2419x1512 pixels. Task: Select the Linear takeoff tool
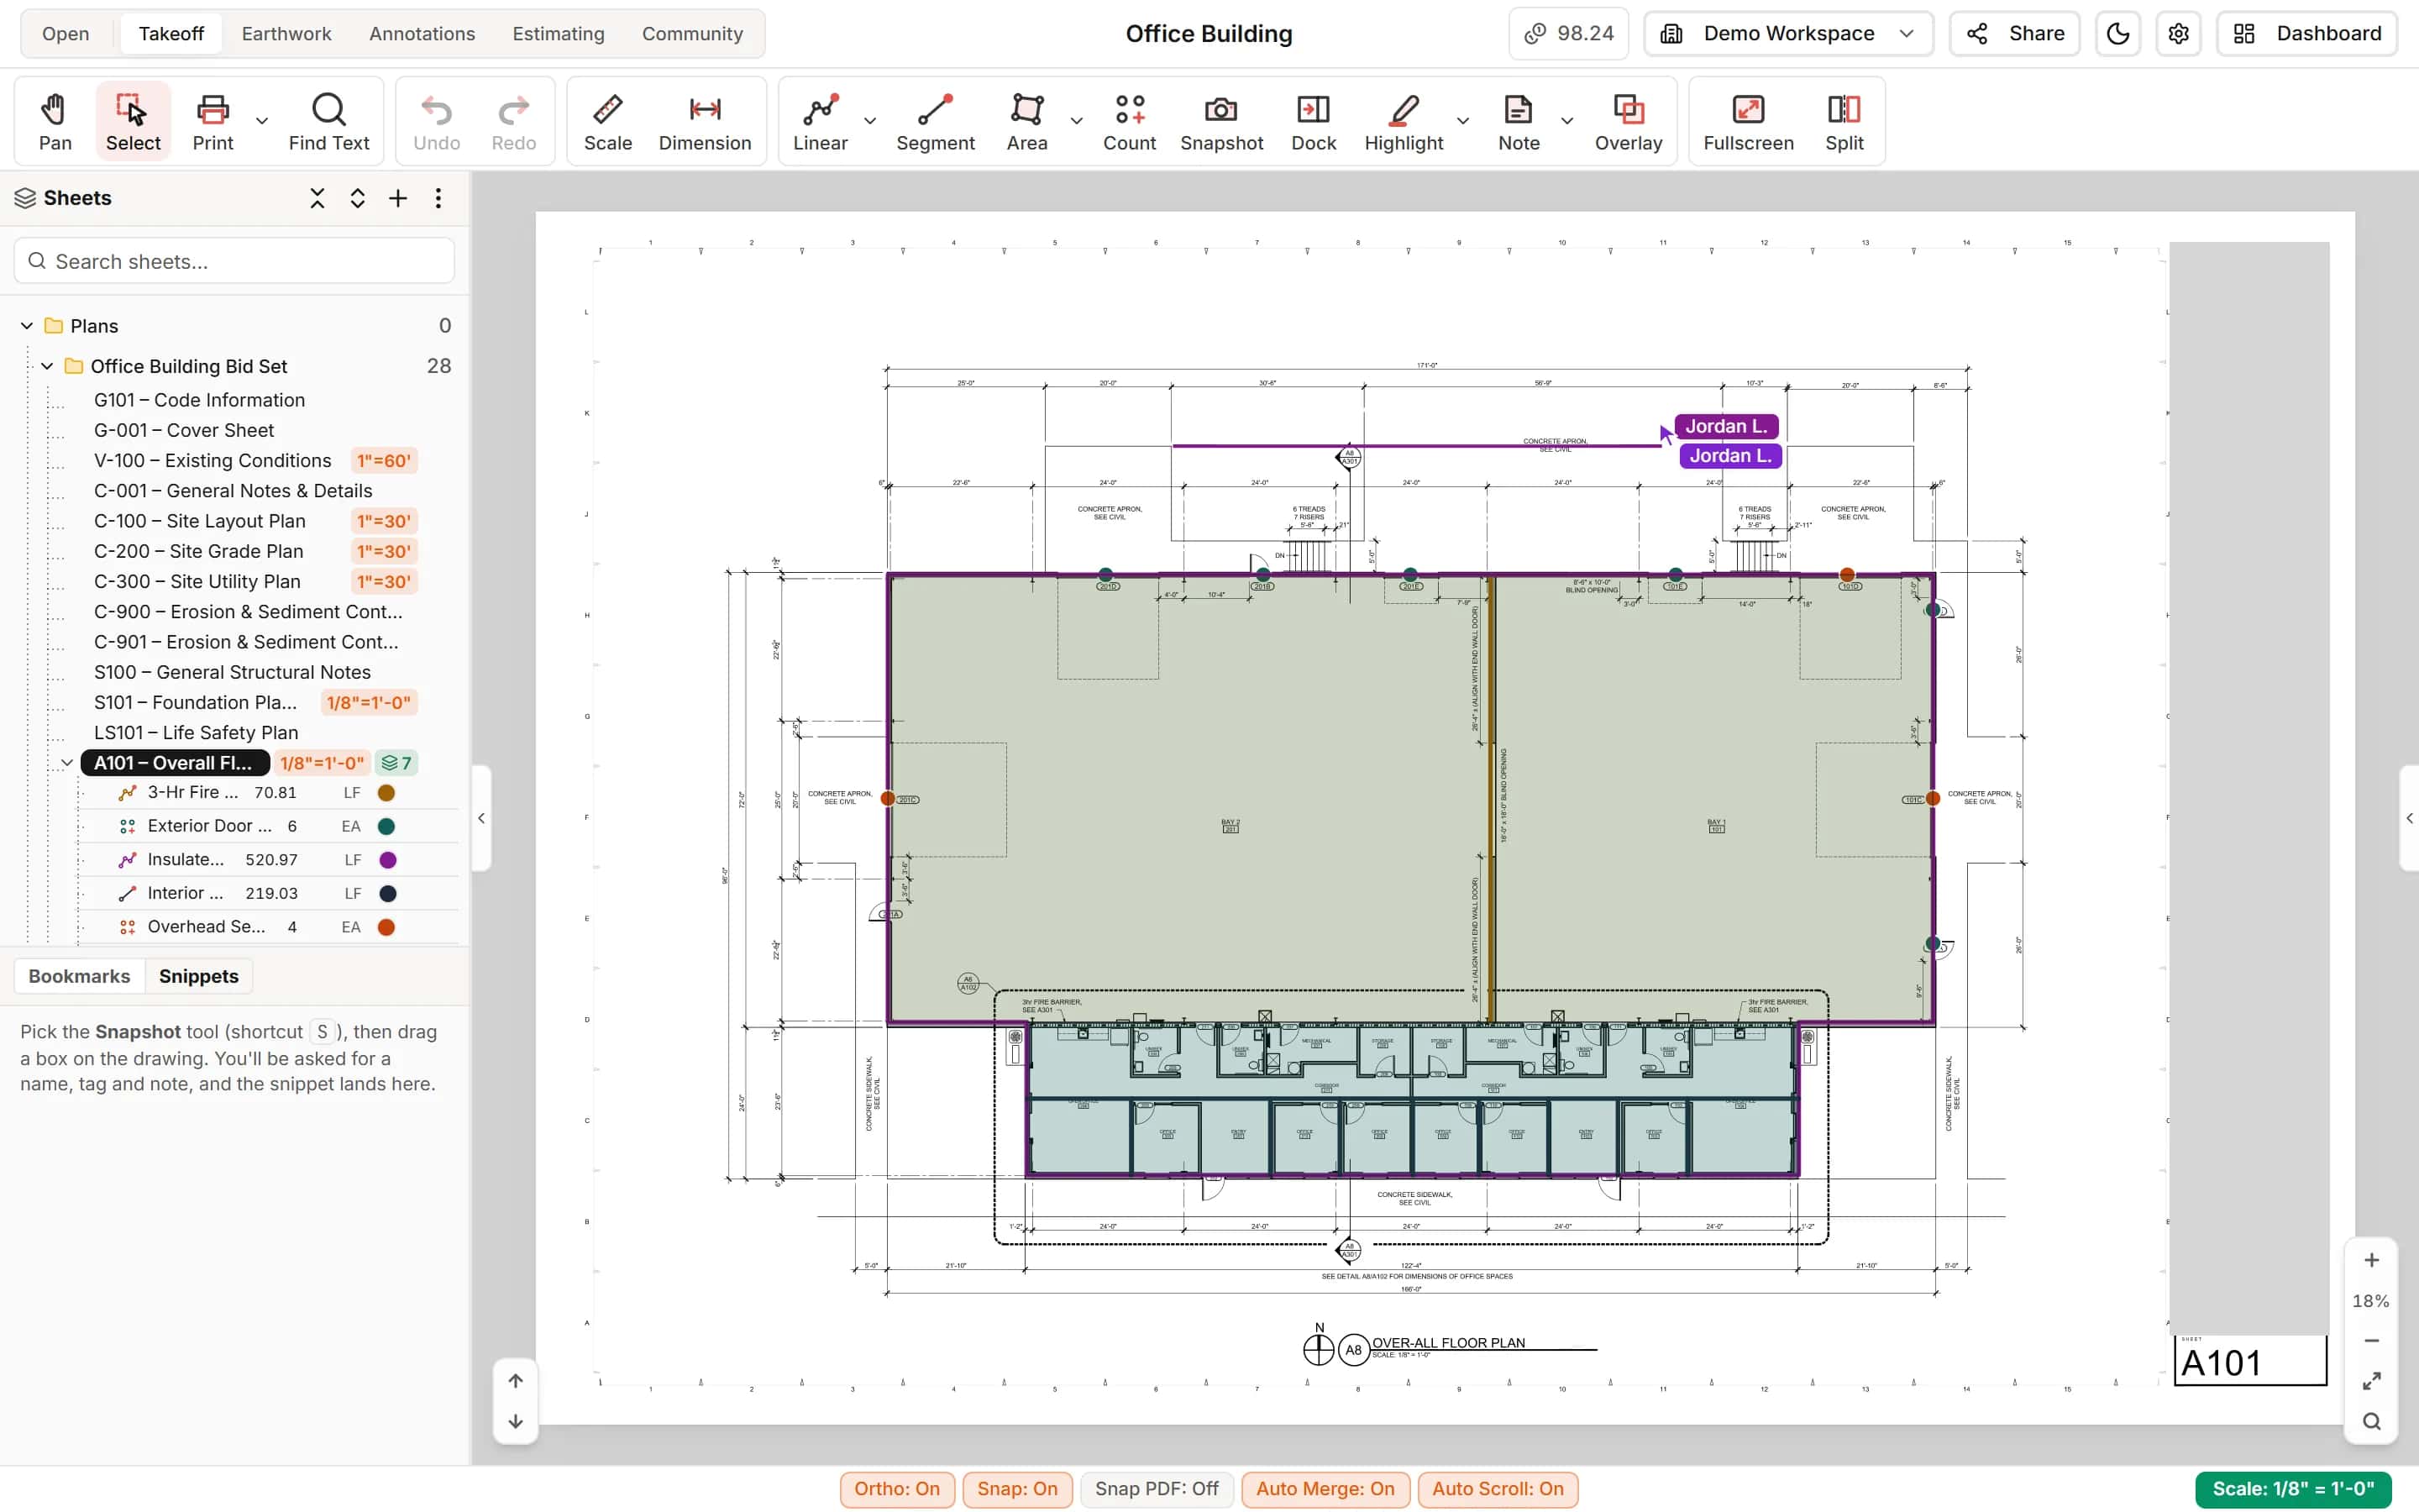(x=820, y=122)
